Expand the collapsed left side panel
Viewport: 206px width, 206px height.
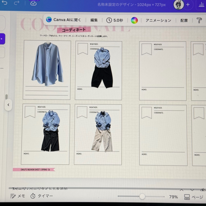pyautogui.click(x=8, y=105)
